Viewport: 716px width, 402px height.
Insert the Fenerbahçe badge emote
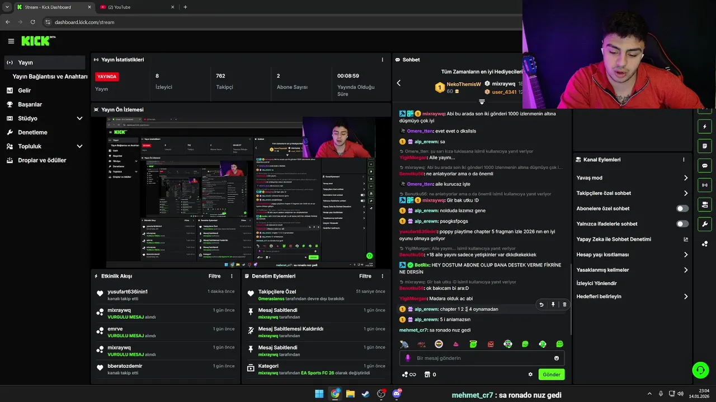[x=439, y=344]
